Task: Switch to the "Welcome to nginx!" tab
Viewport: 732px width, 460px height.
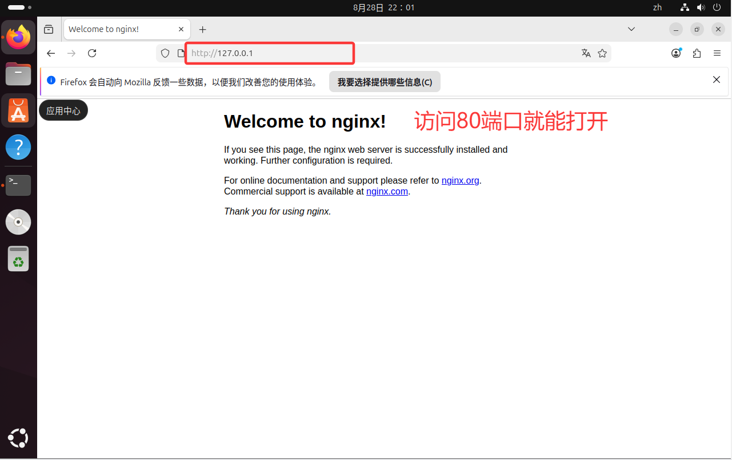Action: [126, 29]
